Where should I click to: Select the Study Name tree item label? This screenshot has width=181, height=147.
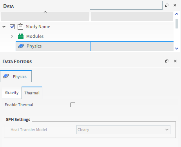[38, 27]
